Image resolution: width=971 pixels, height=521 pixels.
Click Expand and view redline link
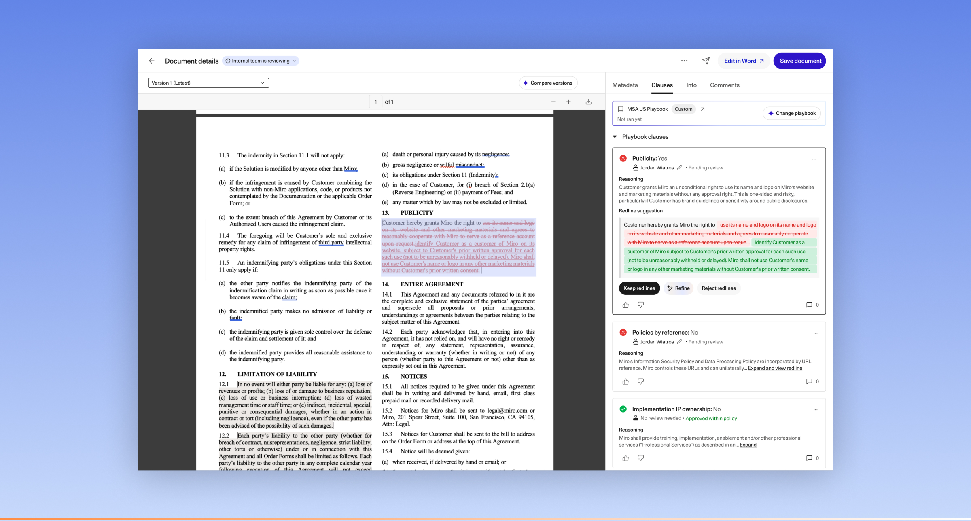pyautogui.click(x=775, y=368)
